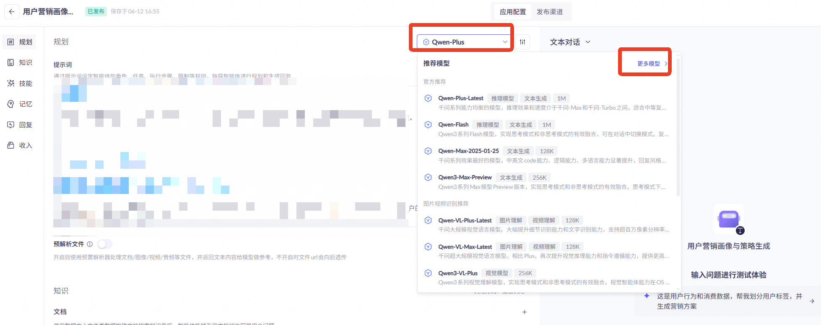Click the back arrow button
The image size is (821, 325).
click(x=11, y=12)
